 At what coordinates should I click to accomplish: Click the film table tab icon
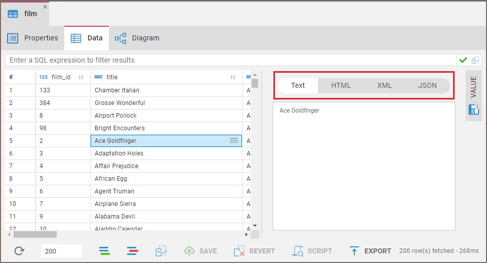point(13,14)
